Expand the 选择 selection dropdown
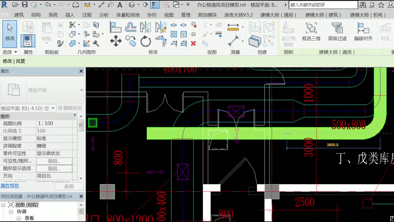 click(10, 52)
